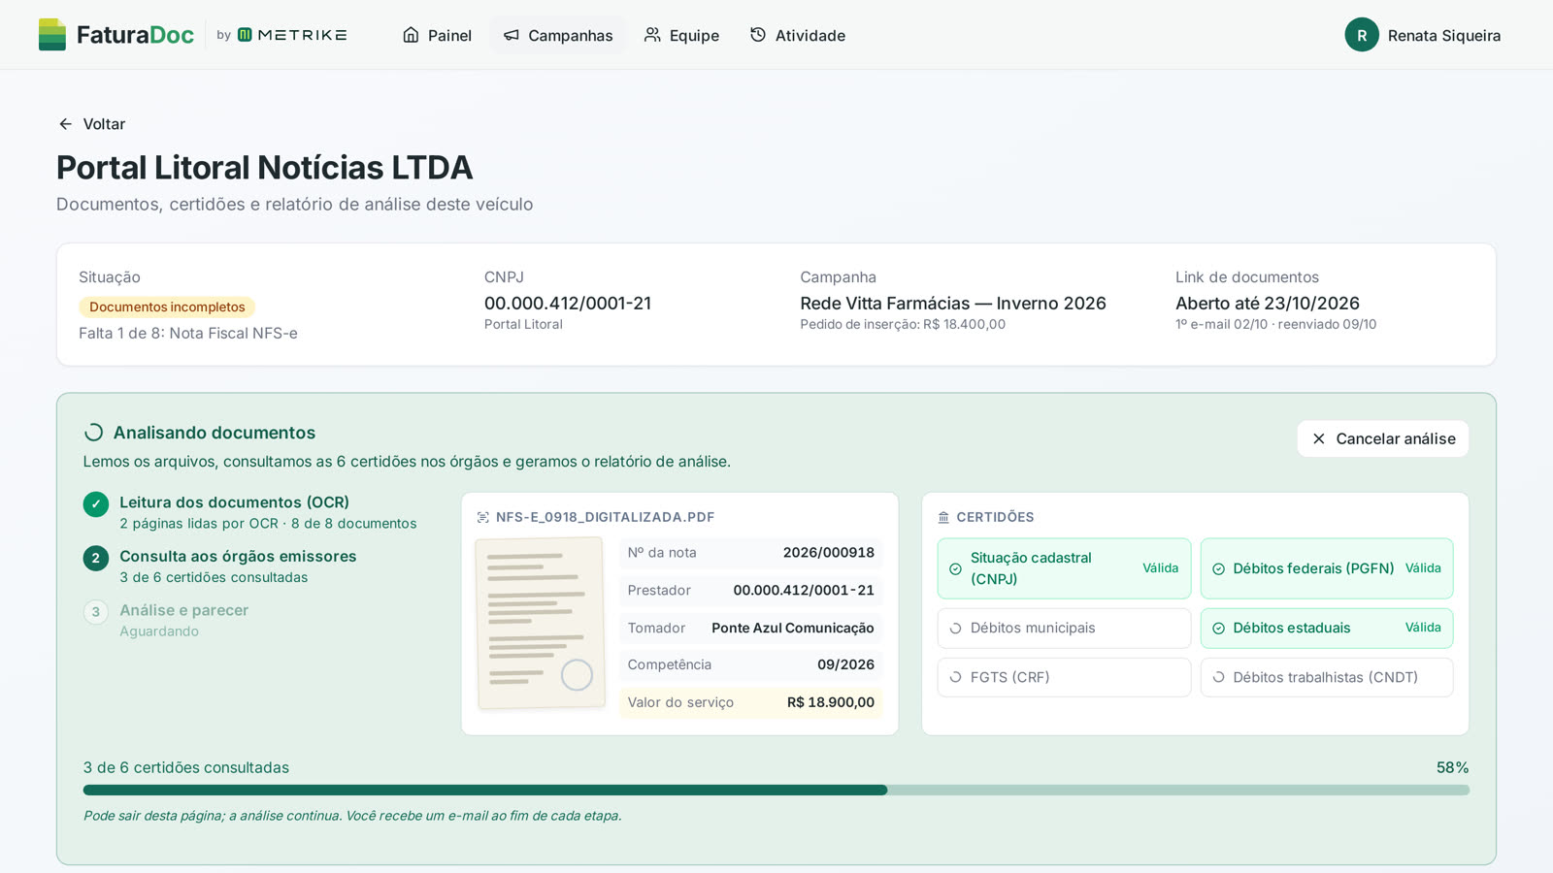Click the Valor do serviço R$ 18.900,00 row
The image size is (1553, 873).
click(750, 702)
